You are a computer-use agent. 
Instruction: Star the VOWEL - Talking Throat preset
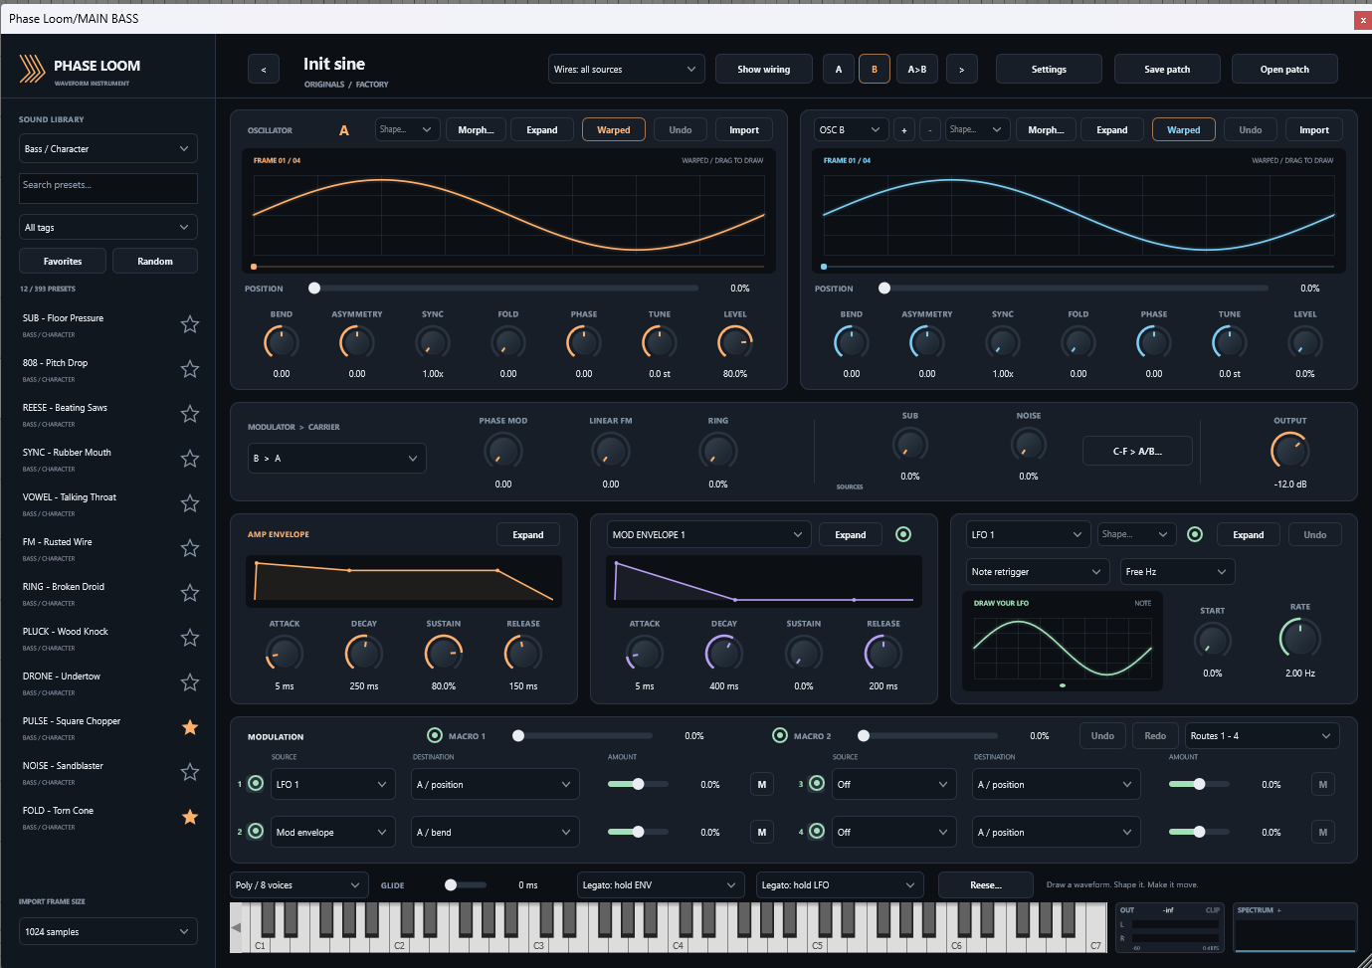click(190, 503)
